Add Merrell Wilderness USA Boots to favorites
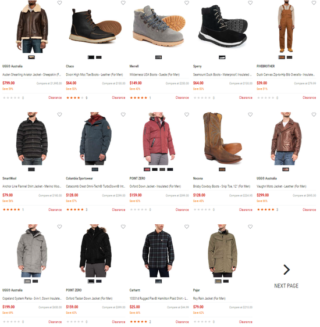The height and width of the screenshot is (327, 320). click(187, 3)
